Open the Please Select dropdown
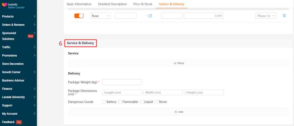The height and width of the screenshot is (126, 294). 266,16
